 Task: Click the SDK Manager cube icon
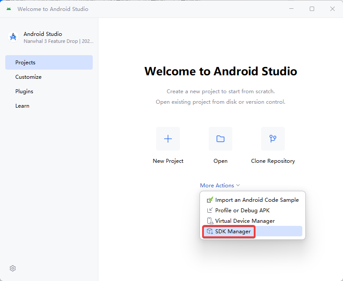pos(210,231)
